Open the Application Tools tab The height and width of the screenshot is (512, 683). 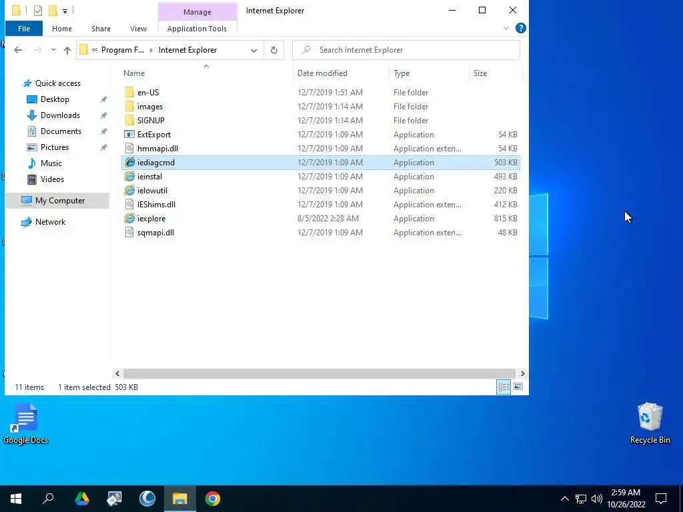tap(197, 29)
